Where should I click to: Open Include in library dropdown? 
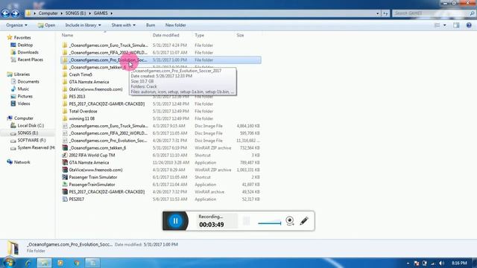coord(83,25)
